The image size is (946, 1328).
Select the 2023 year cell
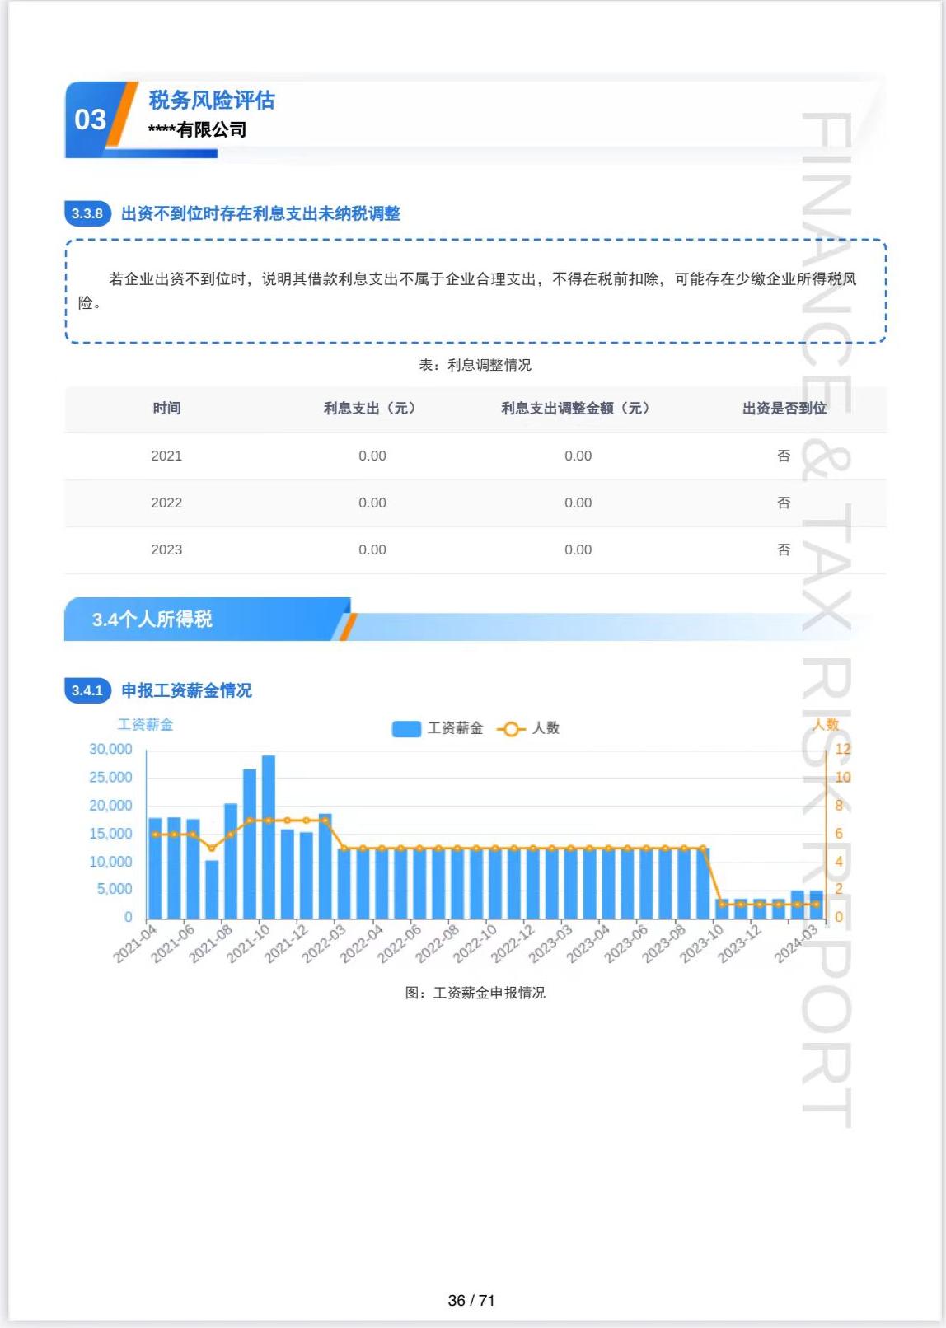point(166,550)
